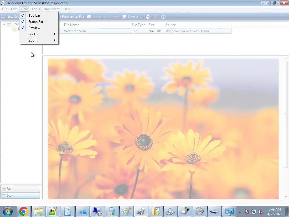The width and height of the screenshot is (289, 217).
Task: Open the Edit menu
Action: click(14, 9)
